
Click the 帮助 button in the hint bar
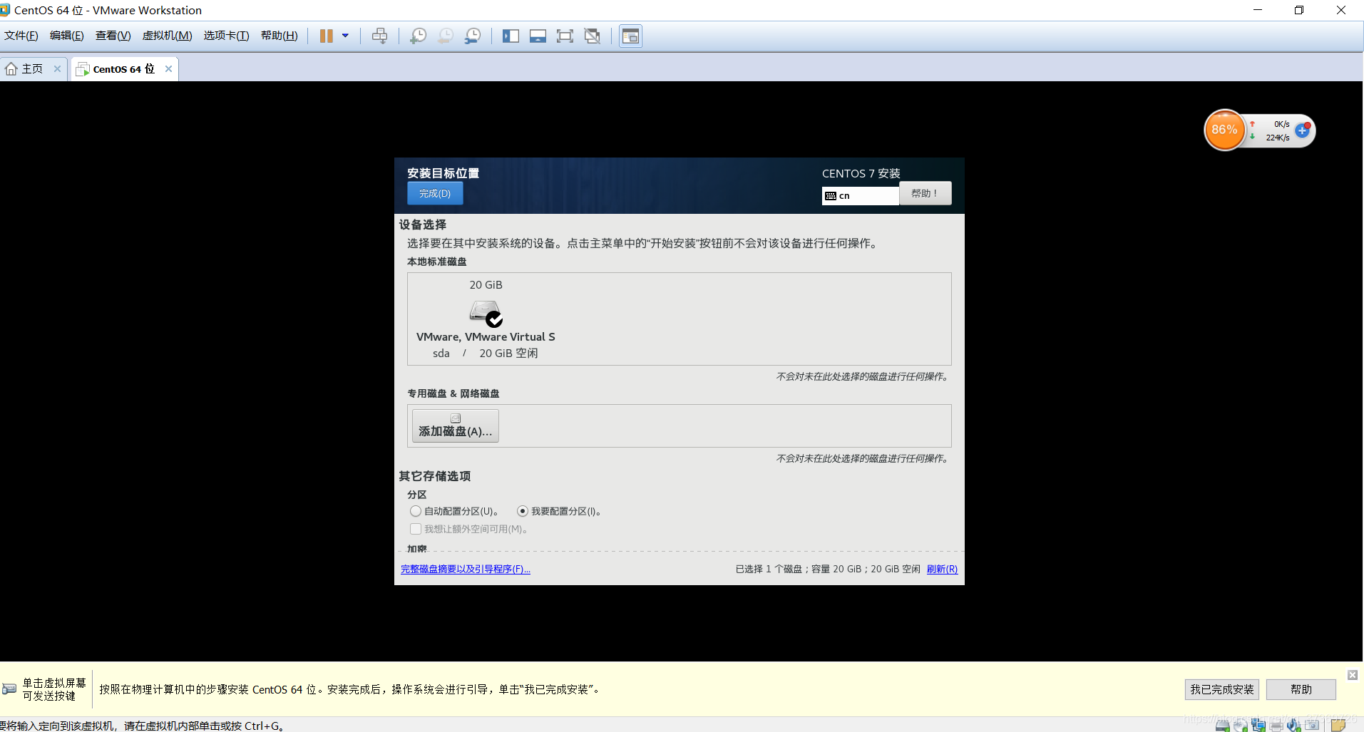click(1301, 689)
